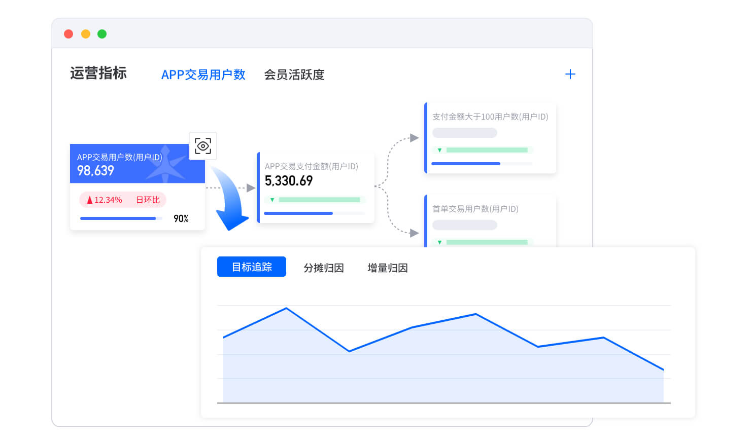Click the first peak on the line chart
The width and height of the screenshot is (751, 446).
point(287,308)
